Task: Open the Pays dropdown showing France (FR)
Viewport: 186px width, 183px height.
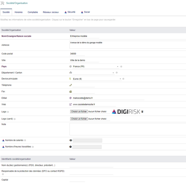Action: pyautogui.click(x=96, y=67)
